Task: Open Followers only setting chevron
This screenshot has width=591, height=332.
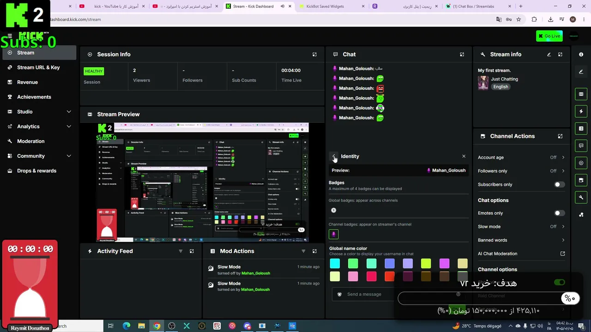Action: (563, 171)
